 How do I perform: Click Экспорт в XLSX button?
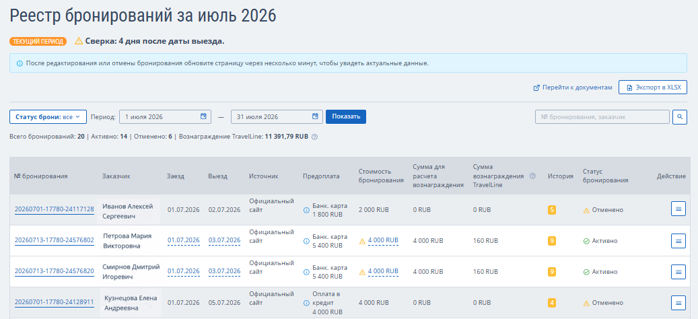tap(653, 87)
